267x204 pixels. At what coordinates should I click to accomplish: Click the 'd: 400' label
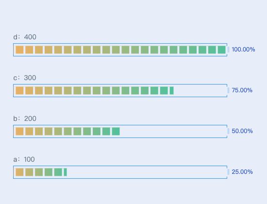click(25, 37)
